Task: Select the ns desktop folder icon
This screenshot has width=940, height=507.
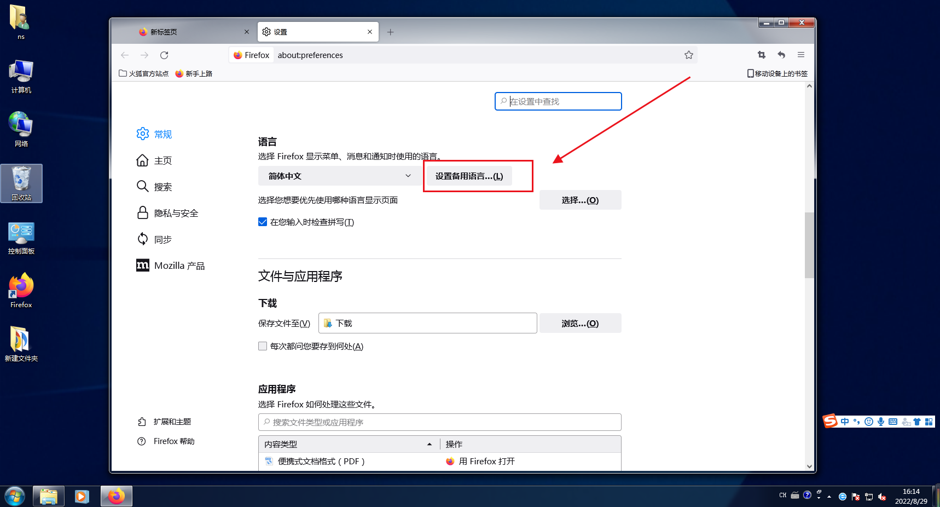Action: [x=20, y=22]
